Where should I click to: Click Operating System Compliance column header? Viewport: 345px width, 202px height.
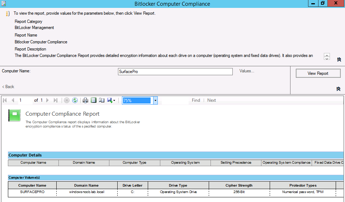coord(287,163)
